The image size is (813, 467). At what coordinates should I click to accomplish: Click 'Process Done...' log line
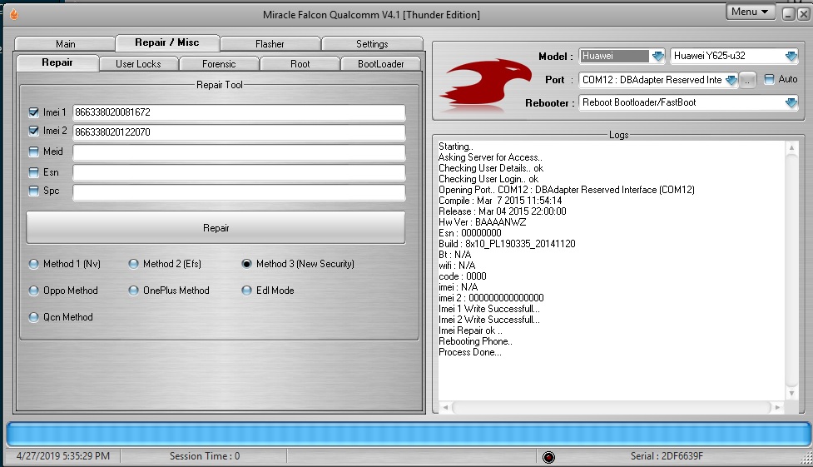[470, 352]
